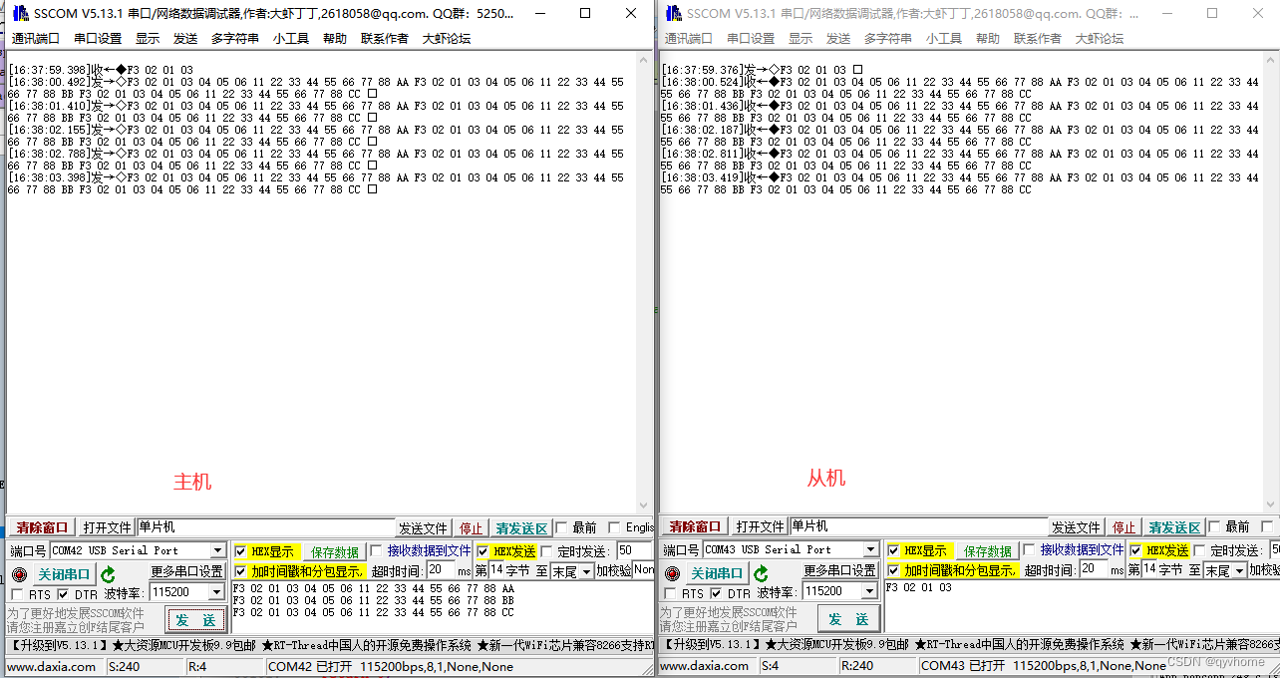Open 串口设置 menu in left window

[x=98, y=38]
